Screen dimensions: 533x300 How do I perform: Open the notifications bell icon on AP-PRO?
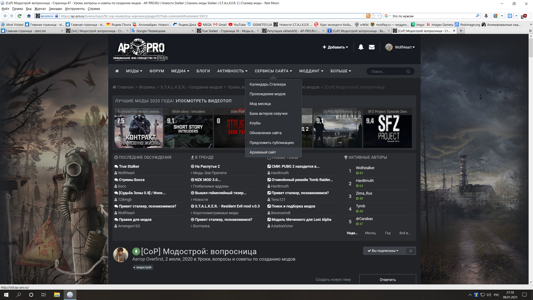pyautogui.click(x=361, y=47)
